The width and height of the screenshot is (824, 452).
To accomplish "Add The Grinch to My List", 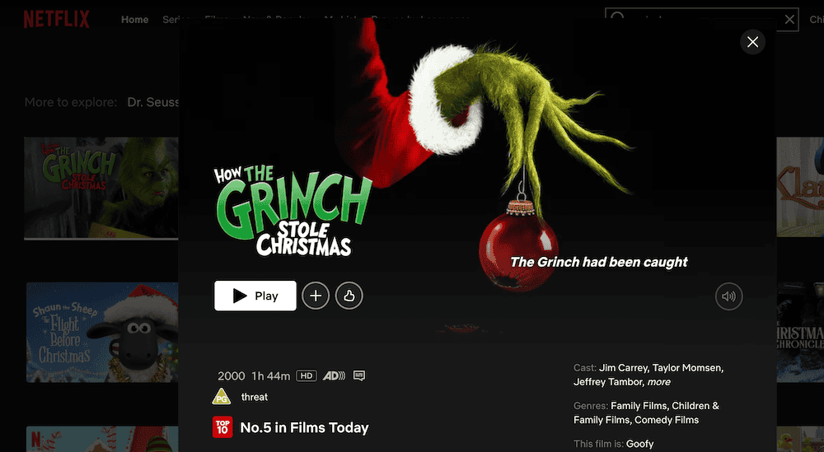I will pos(316,296).
